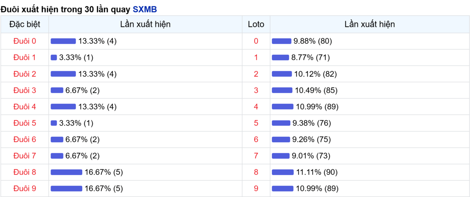Click the bar beside 11.11% (90)

point(282,172)
